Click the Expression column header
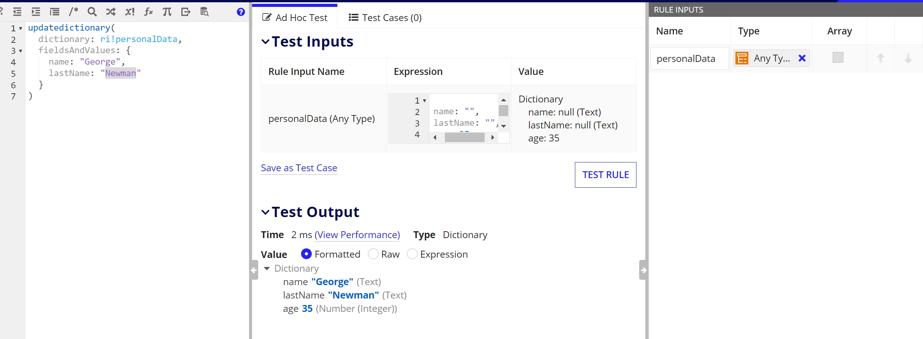Viewport: 923px width, 339px height. click(418, 71)
